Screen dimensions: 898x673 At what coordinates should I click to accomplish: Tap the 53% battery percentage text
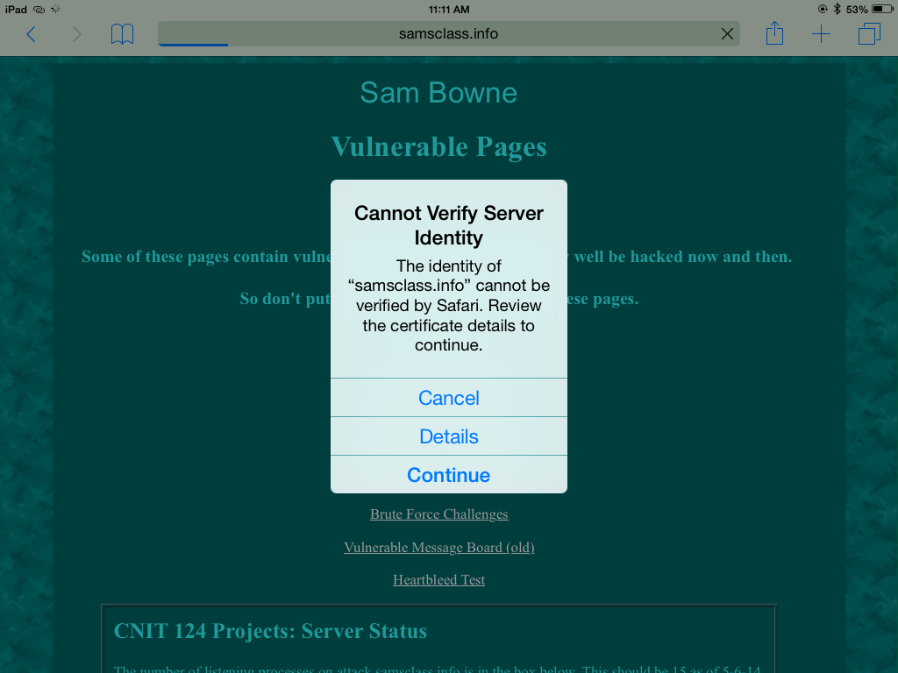click(857, 9)
